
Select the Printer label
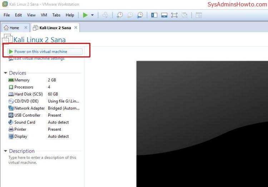(x=20, y=129)
